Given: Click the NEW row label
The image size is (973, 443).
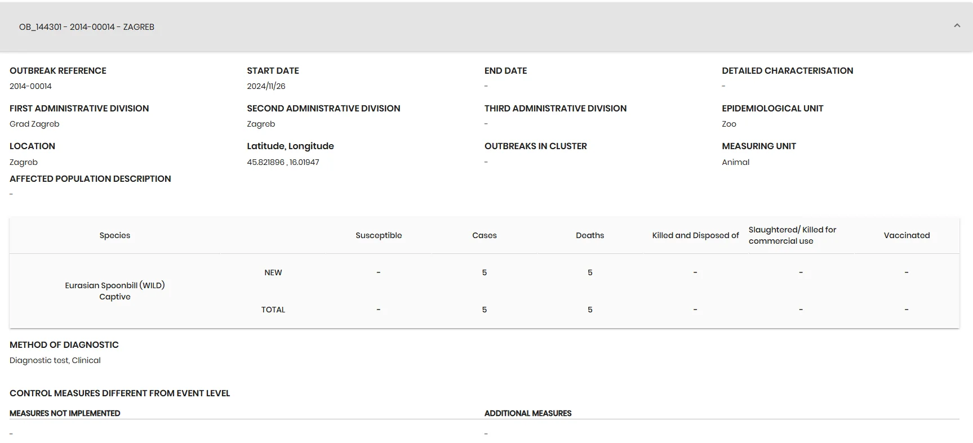Looking at the screenshot, I should click(x=273, y=272).
